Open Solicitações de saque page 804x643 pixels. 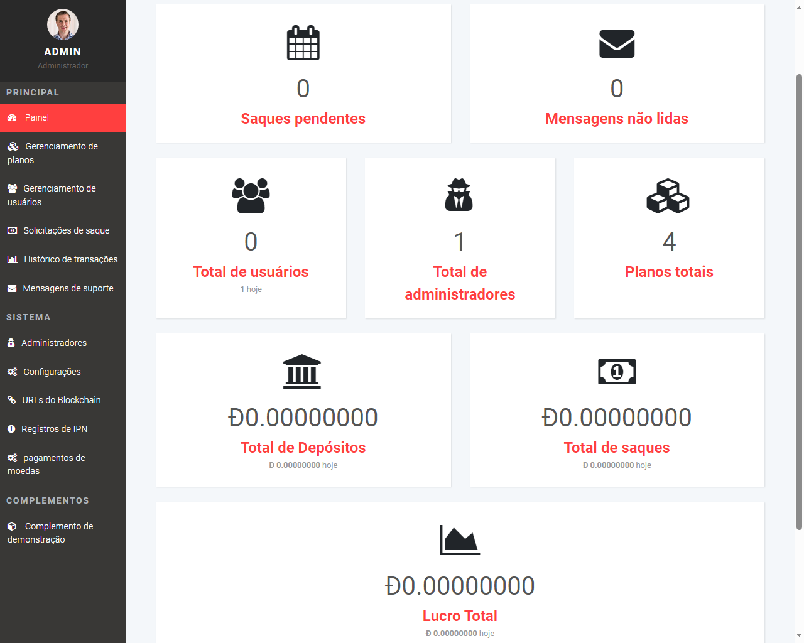pyautogui.click(x=66, y=230)
